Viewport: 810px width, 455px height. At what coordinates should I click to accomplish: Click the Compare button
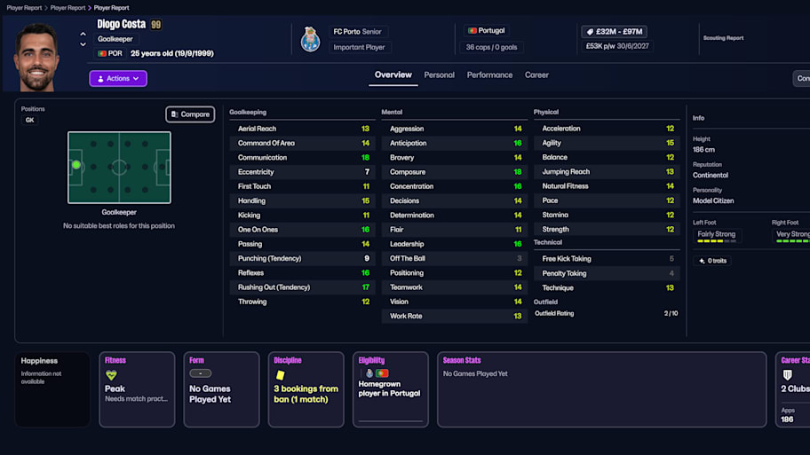click(190, 114)
